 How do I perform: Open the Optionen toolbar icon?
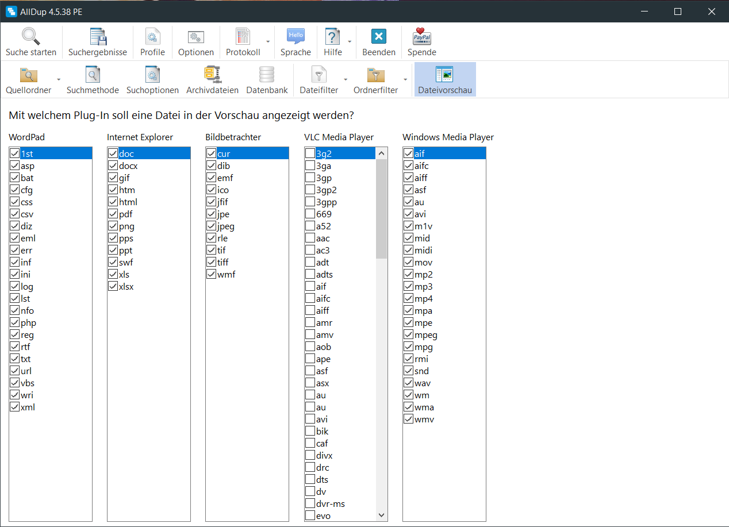pyautogui.click(x=196, y=37)
